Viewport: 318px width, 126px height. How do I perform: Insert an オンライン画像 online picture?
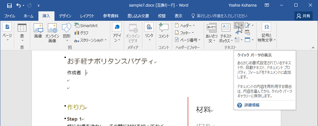pos(52,33)
